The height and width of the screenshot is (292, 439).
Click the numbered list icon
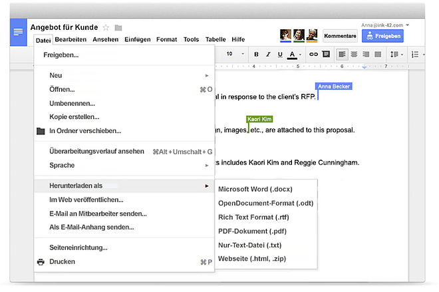coord(415,55)
